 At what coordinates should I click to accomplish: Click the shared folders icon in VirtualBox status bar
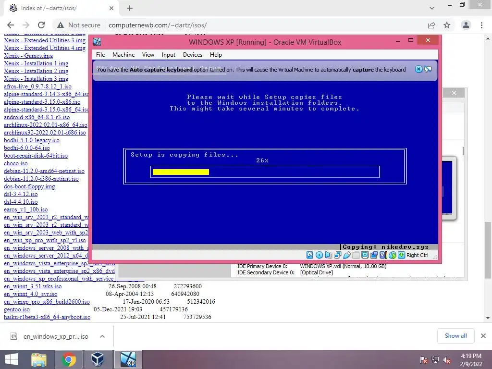pyautogui.click(x=356, y=255)
